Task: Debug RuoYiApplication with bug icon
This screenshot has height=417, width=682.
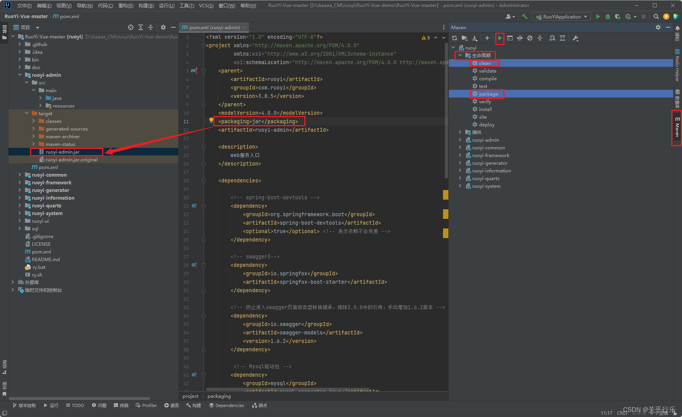Action: (608, 17)
